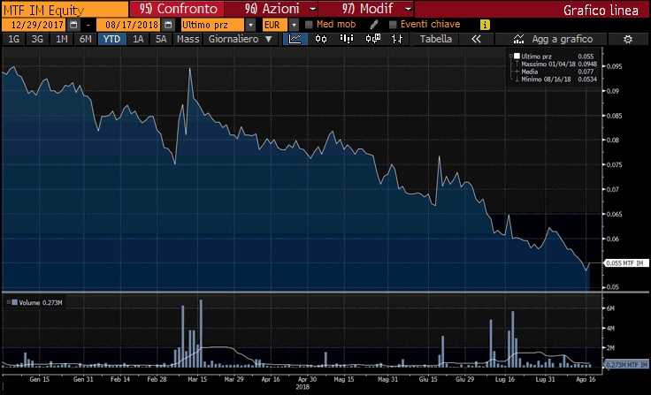
Task: Enable Eventi chiave checkbox
Action: [393, 25]
